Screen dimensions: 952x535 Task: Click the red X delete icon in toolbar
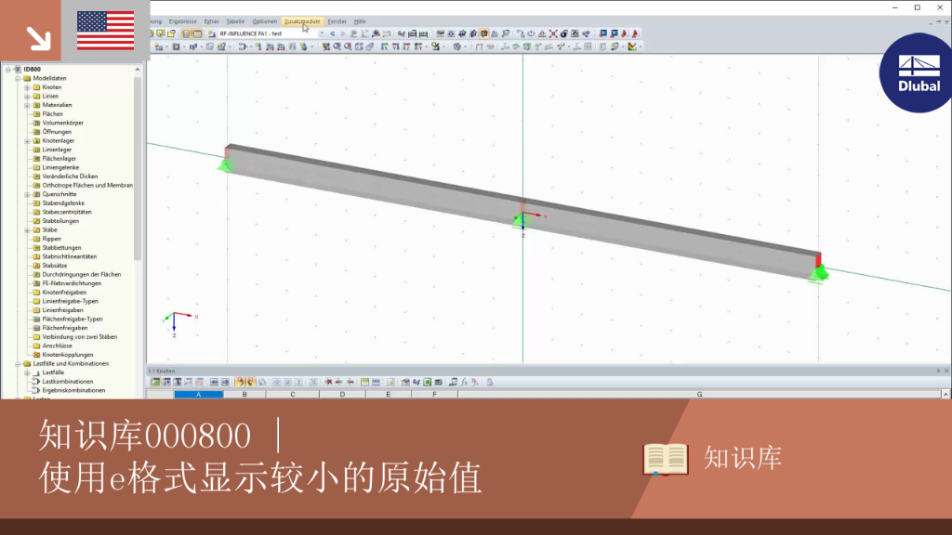pos(553,33)
